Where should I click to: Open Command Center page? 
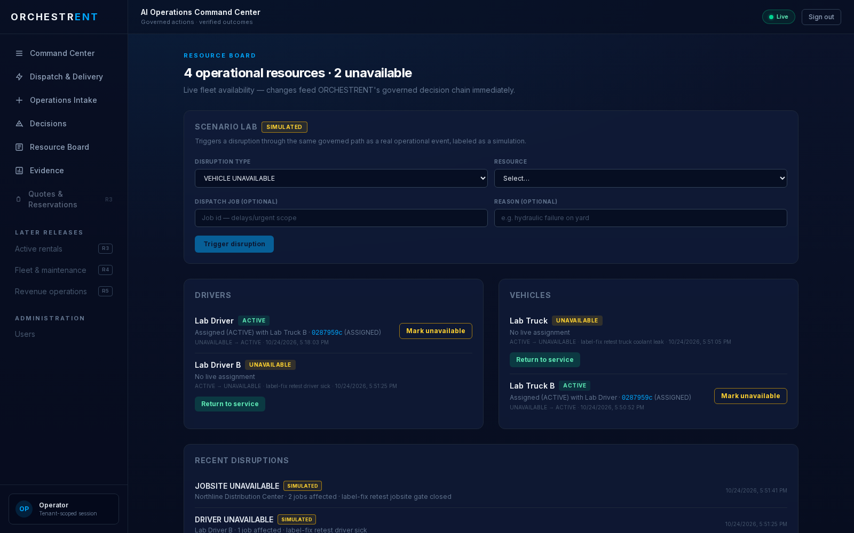(x=64, y=53)
